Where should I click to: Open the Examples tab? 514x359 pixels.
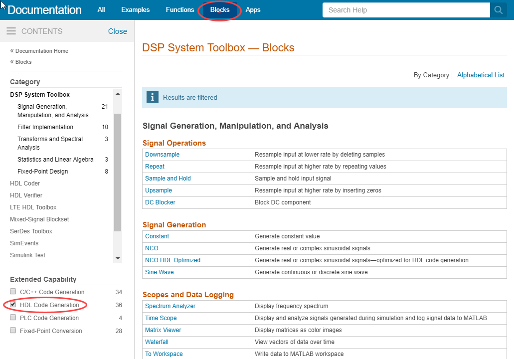tap(136, 10)
